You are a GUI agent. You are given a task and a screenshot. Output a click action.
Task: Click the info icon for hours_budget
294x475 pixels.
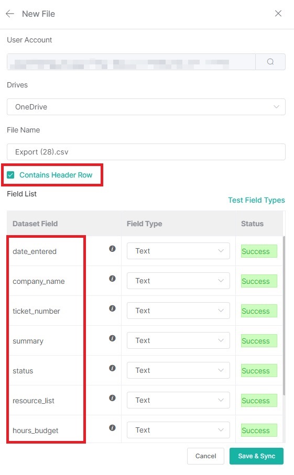[112, 428]
